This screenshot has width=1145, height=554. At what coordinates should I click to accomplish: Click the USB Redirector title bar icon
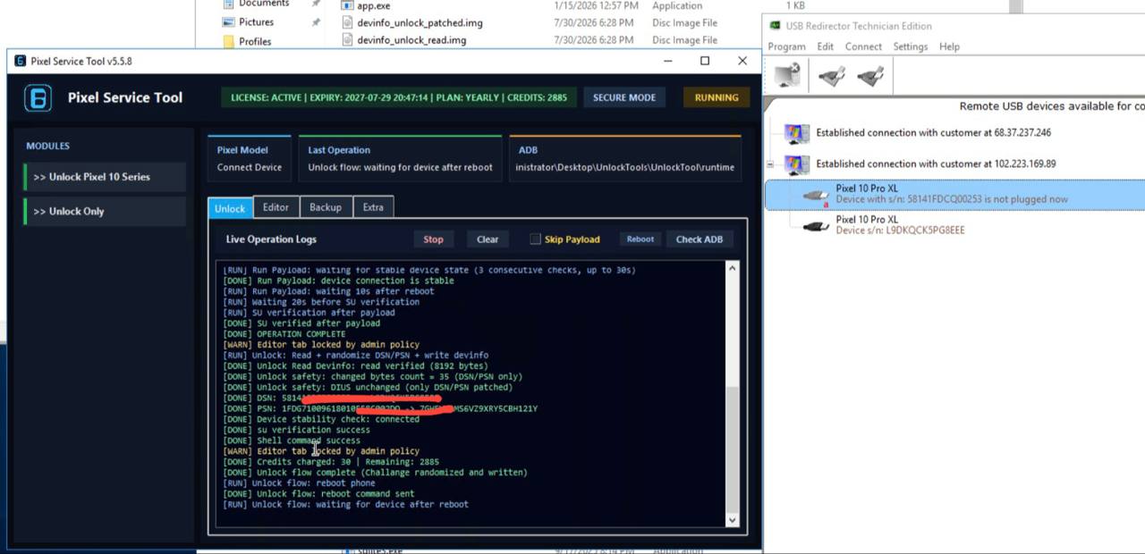pos(775,26)
